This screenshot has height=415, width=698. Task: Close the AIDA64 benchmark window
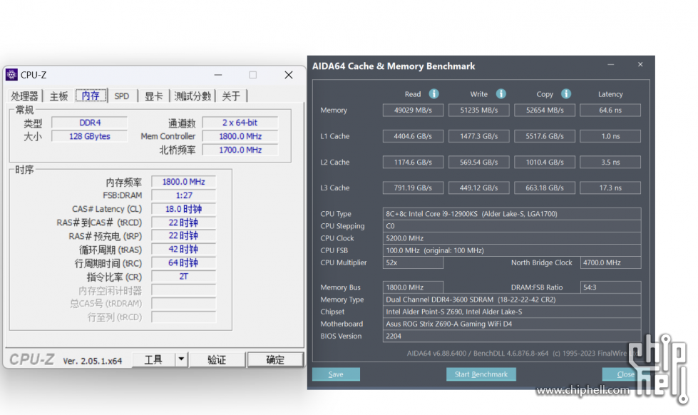[640, 65]
